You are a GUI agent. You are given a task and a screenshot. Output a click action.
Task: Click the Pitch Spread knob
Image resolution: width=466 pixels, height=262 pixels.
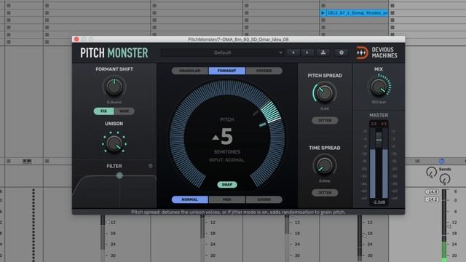coord(324,93)
